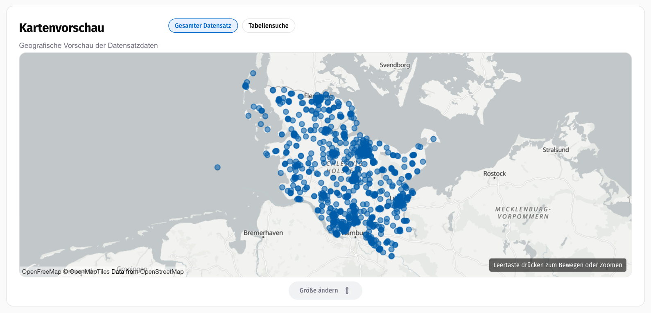Open the OpenMapTiles attribution link
This screenshot has height=313, width=651.
pos(90,272)
